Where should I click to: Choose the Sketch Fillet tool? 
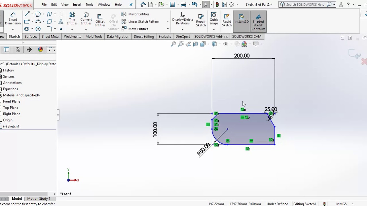(x=49, y=29)
